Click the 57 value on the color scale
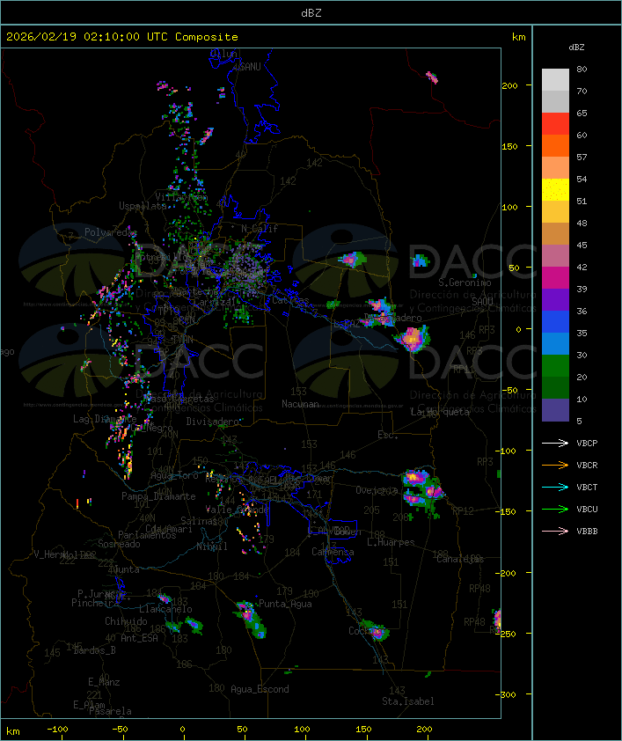This screenshot has height=741, width=622. pos(582,157)
